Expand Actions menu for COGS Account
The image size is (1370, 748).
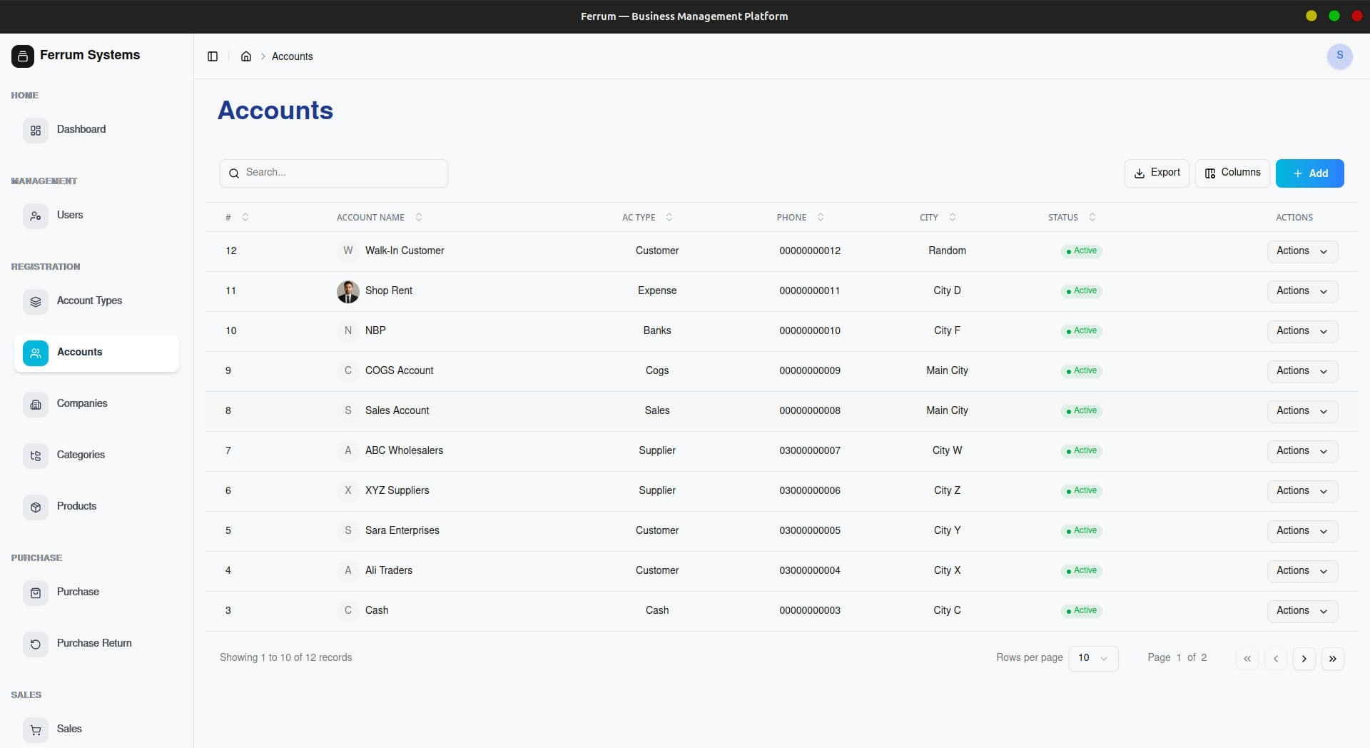tap(1302, 371)
